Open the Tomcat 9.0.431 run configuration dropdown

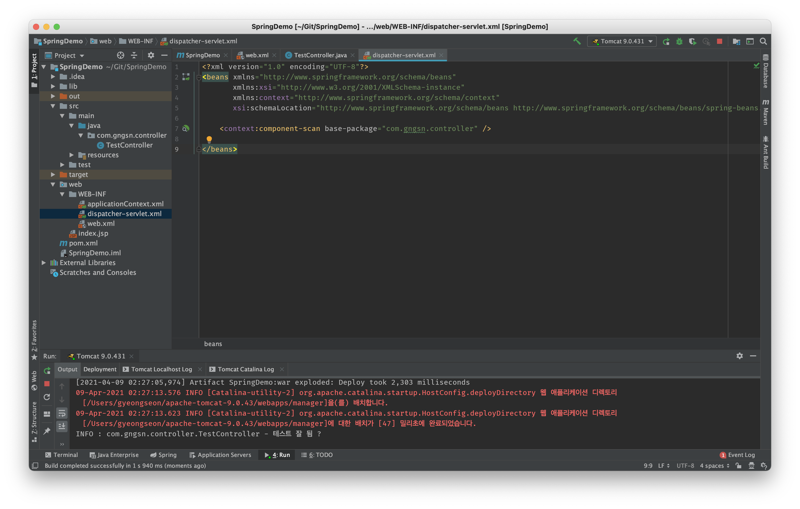coord(622,41)
